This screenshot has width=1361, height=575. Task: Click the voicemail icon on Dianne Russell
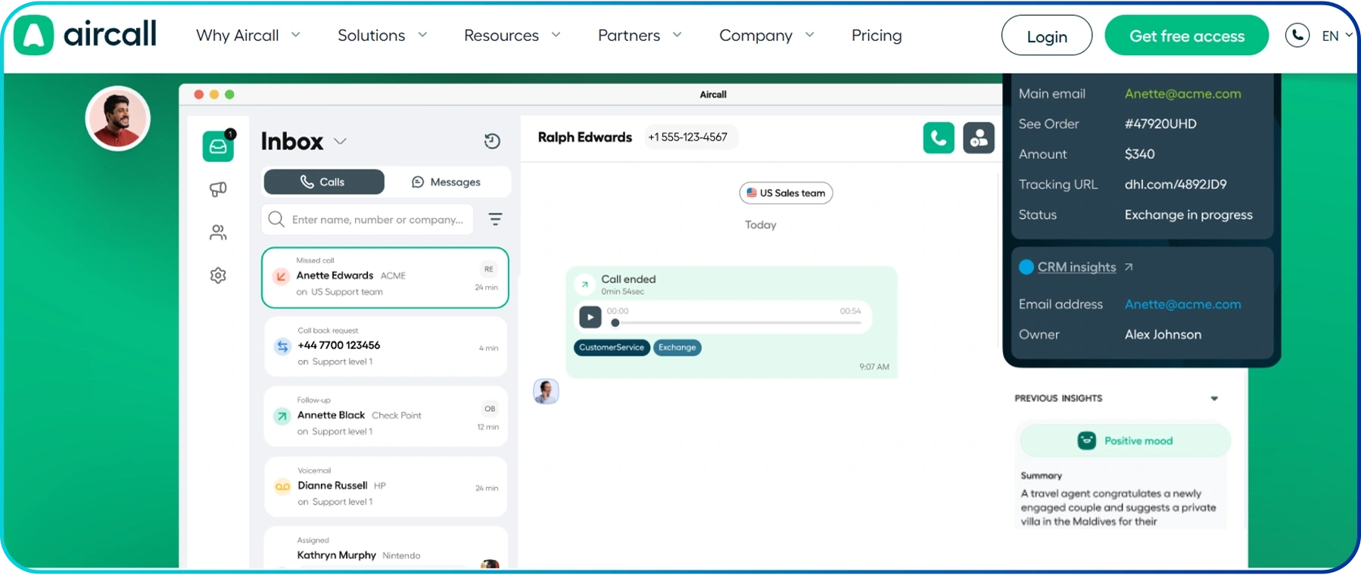[x=282, y=486]
